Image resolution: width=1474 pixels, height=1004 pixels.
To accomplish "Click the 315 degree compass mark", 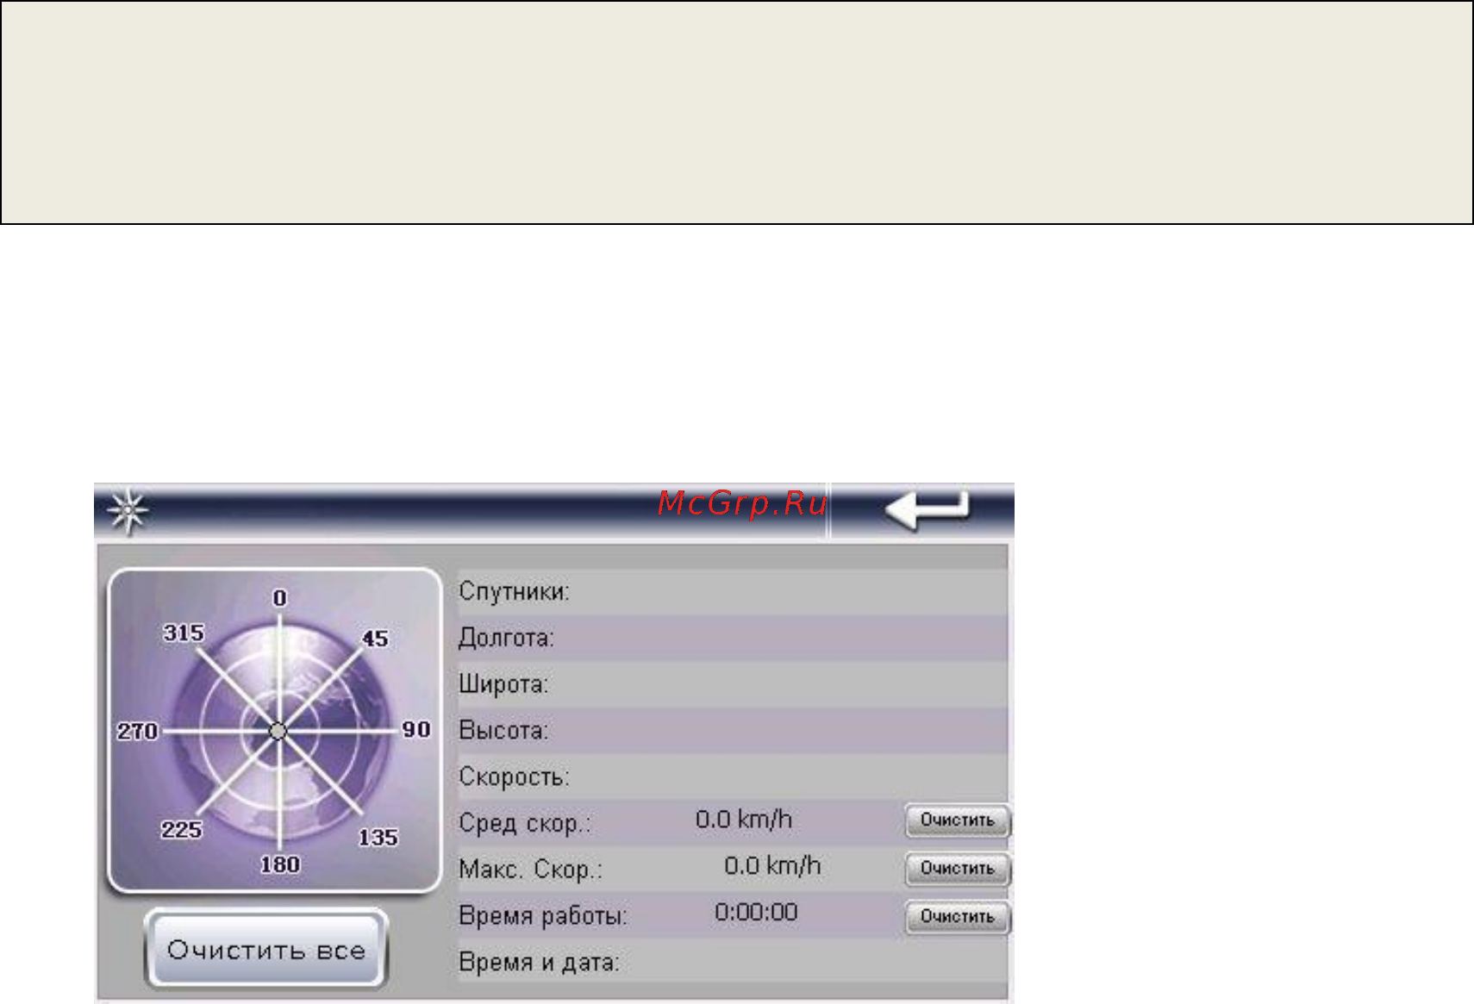I will click(184, 633).
